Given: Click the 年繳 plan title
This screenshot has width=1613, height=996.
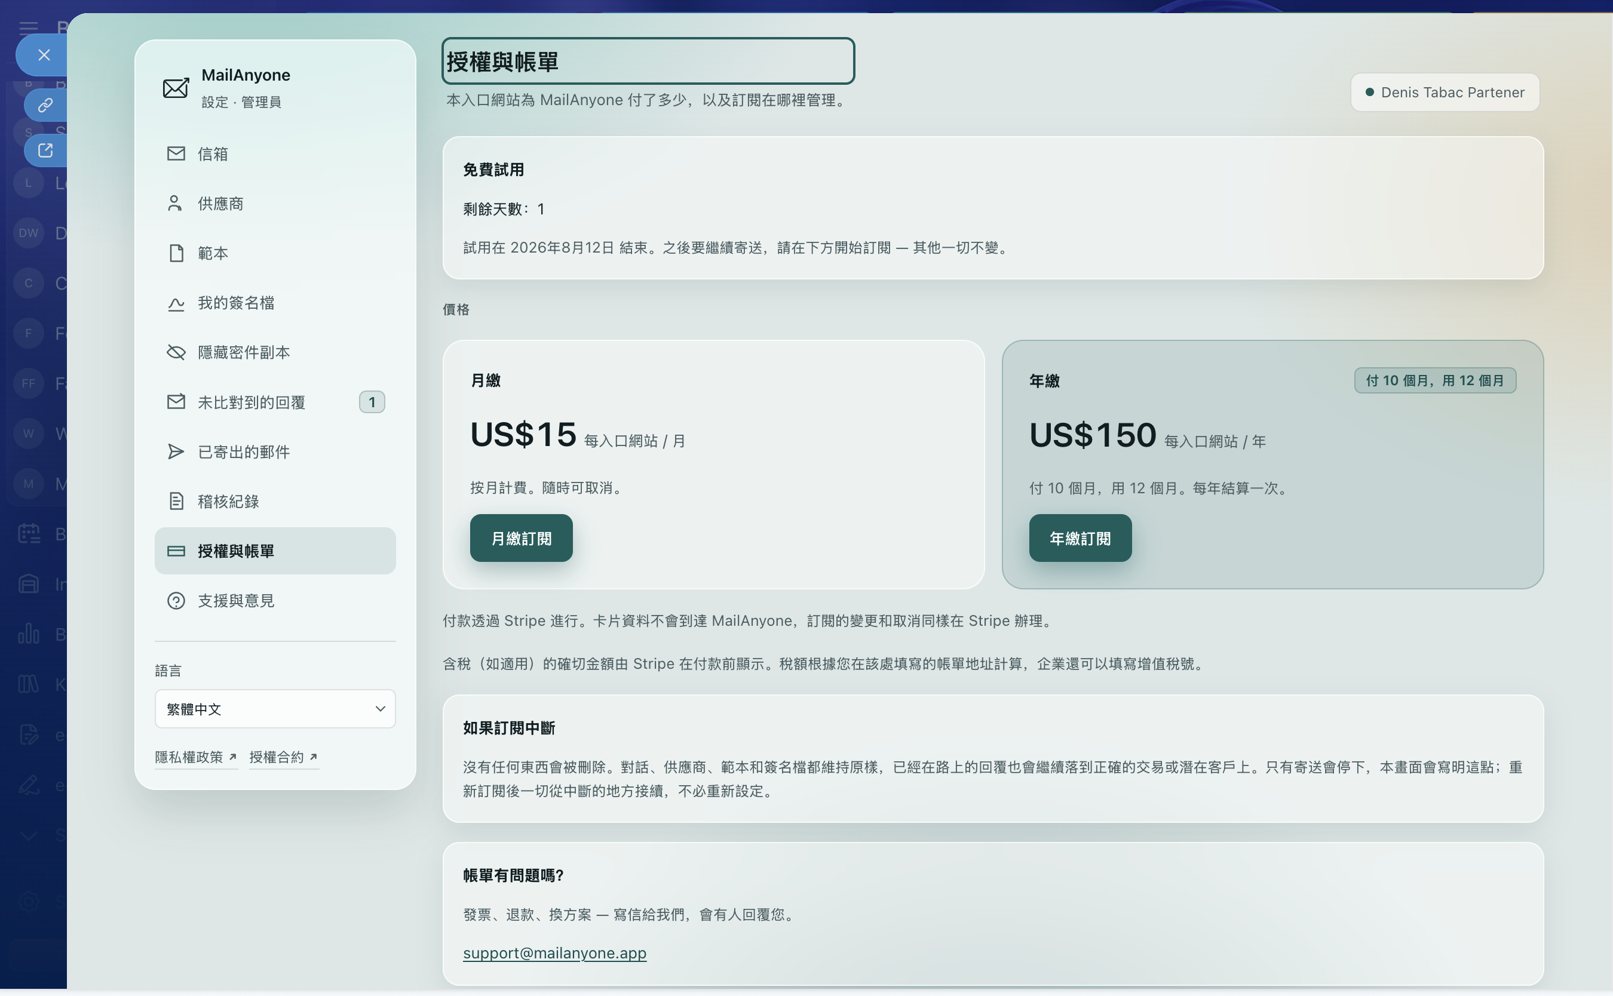Looking at the screenshot, I should click(1044, 382).
